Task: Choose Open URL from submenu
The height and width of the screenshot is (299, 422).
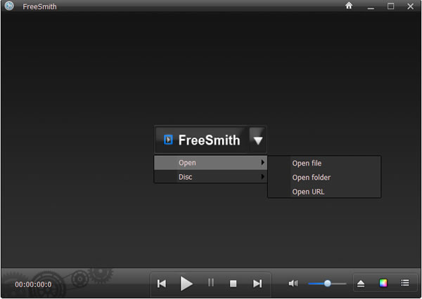Action: pos(324,192)
